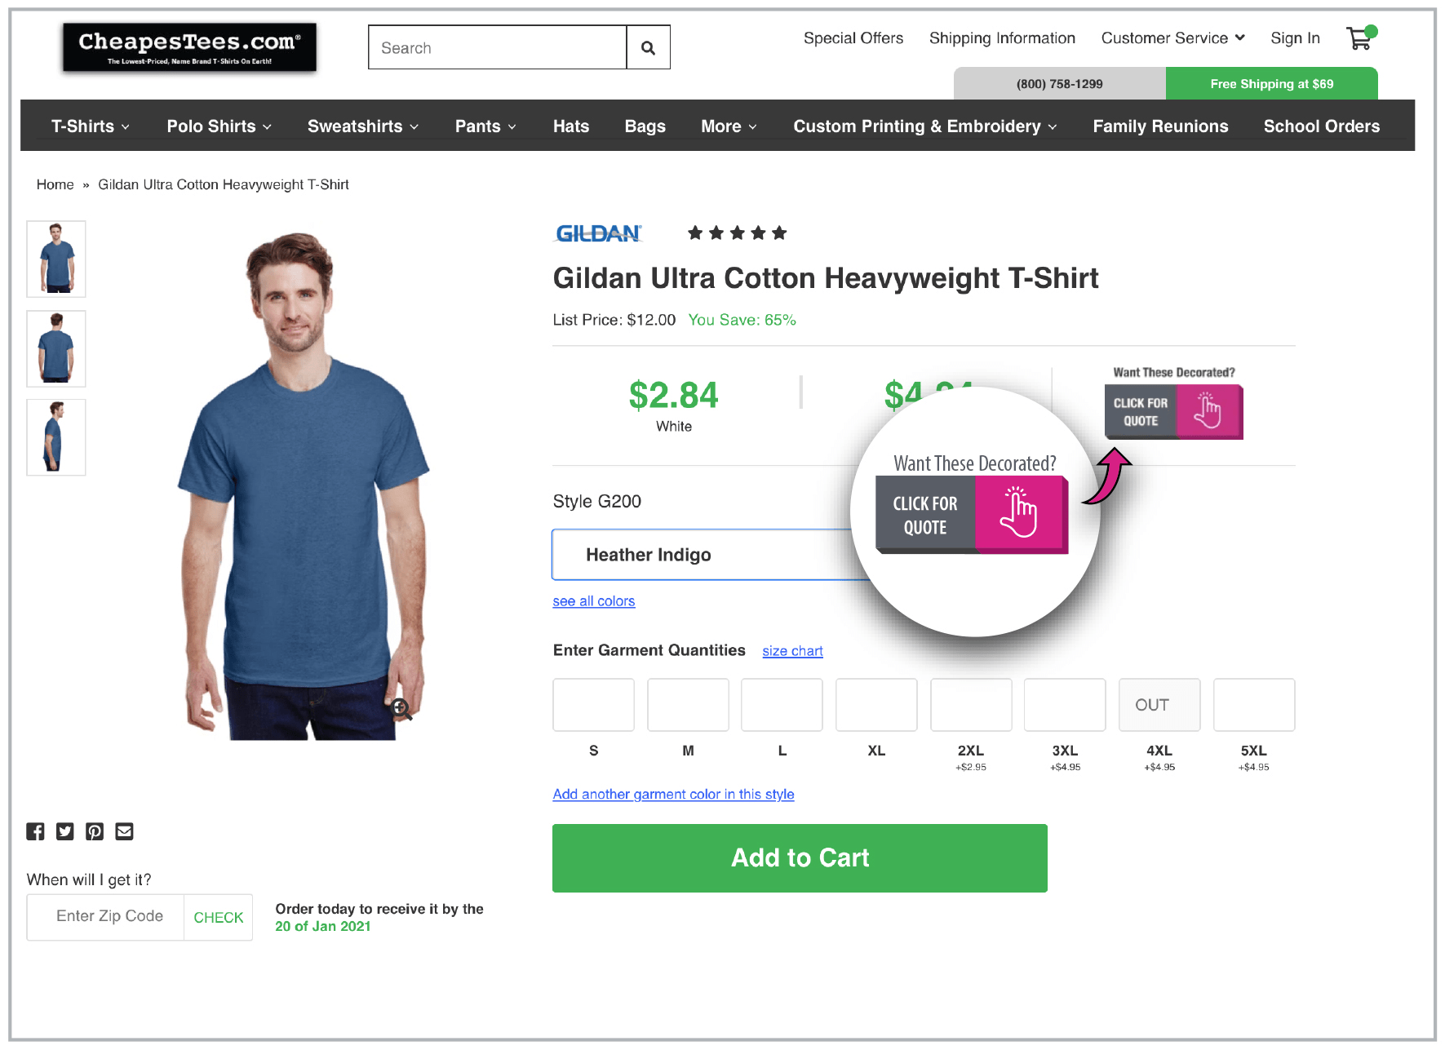Share product via email icon
Screen dimensions: 1445x1050
tap(124, 831)
